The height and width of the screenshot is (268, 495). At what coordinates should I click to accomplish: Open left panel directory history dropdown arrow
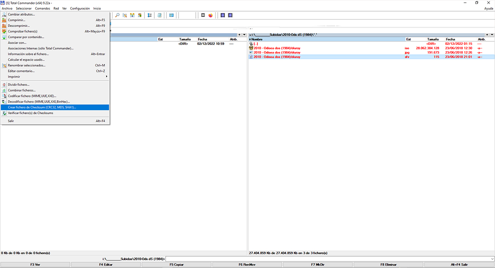[244, 35]
